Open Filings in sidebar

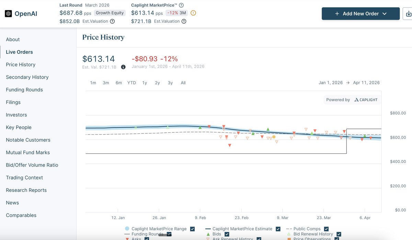tap(13, 102)
